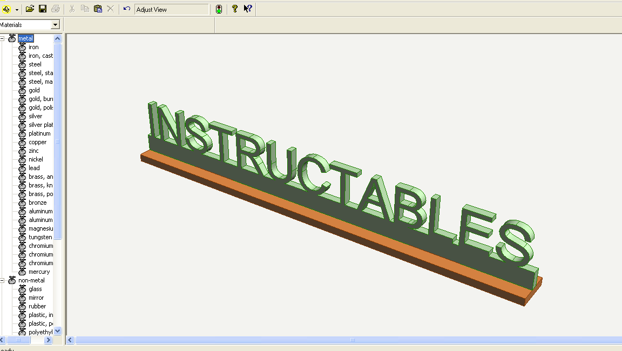Click the Delete X icon
This screenshot has width=622, height=351.
pos(111,9)
